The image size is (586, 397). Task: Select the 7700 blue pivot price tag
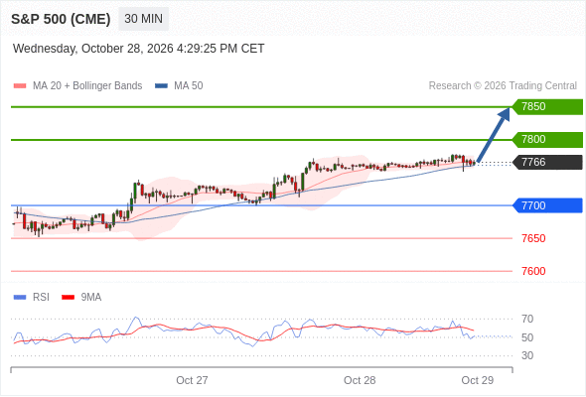click(x=547, y=205)
